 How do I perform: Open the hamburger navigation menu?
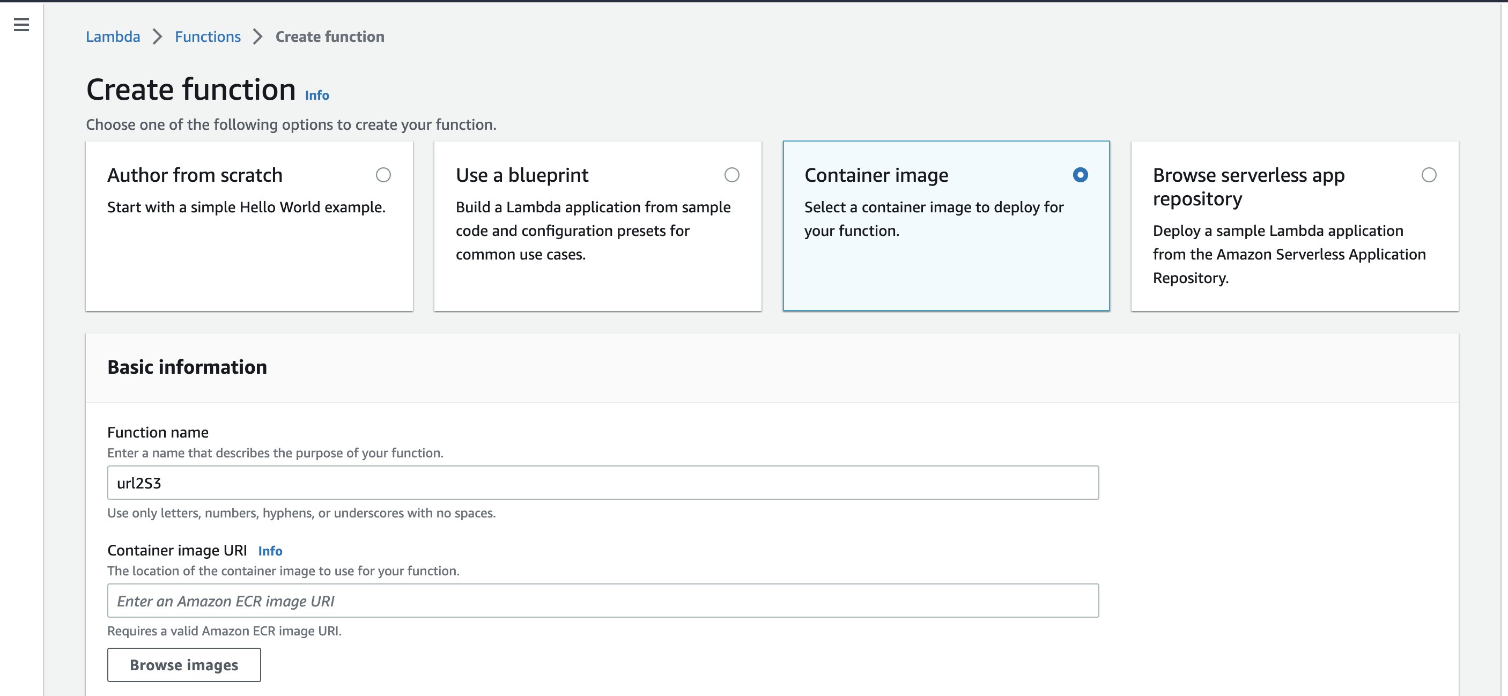click(21, 25)
